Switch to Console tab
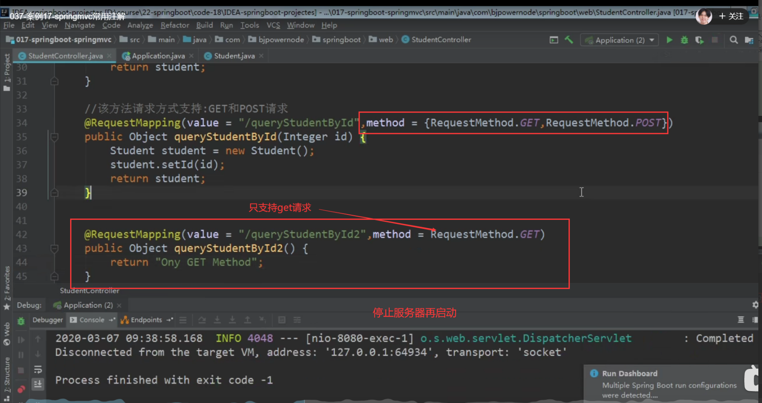Screen dimensions: 762x403 coord(91,320)
